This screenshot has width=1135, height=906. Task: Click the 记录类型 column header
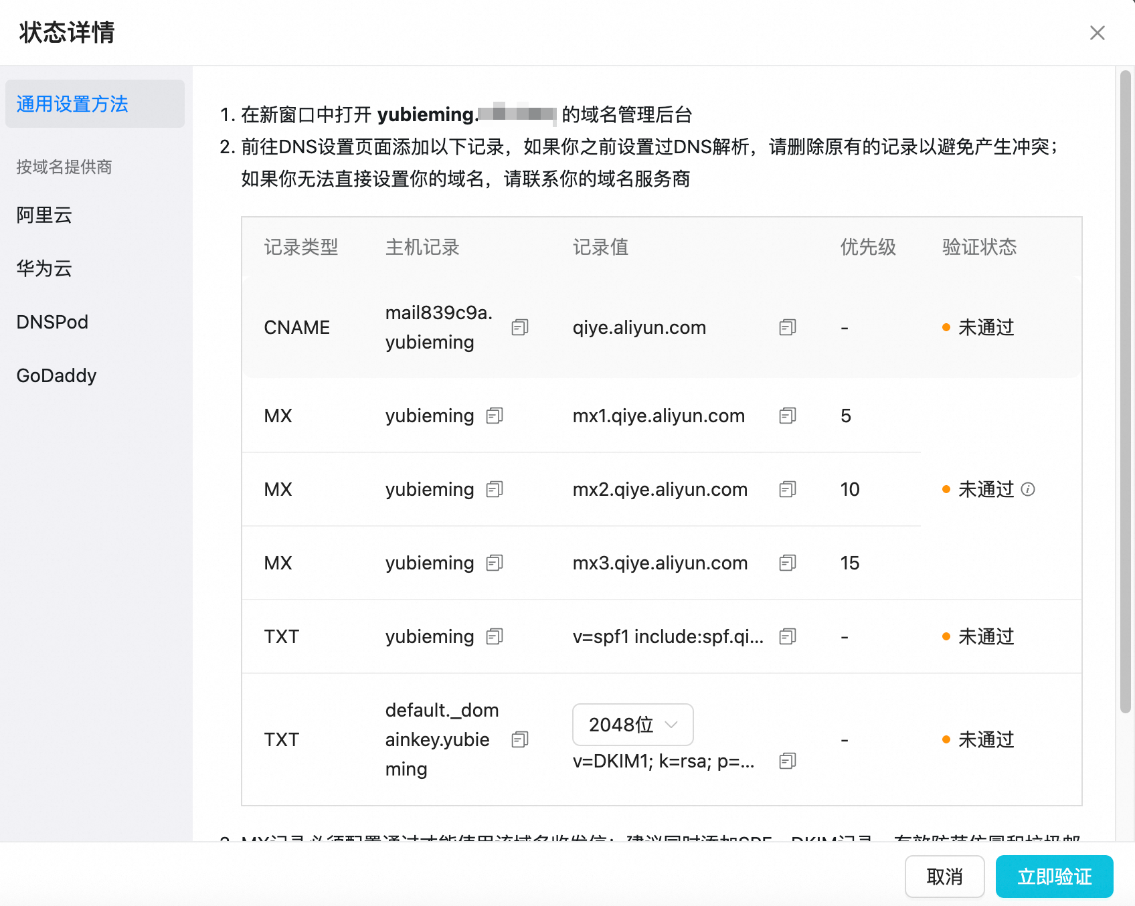[x=301, y=247]
